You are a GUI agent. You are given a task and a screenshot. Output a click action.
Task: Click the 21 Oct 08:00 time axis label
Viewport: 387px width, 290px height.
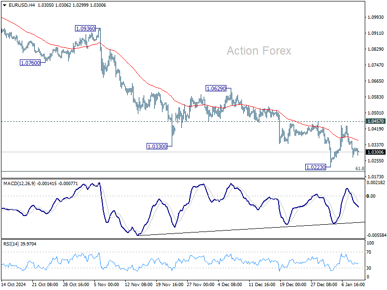[x=45, y=284]
